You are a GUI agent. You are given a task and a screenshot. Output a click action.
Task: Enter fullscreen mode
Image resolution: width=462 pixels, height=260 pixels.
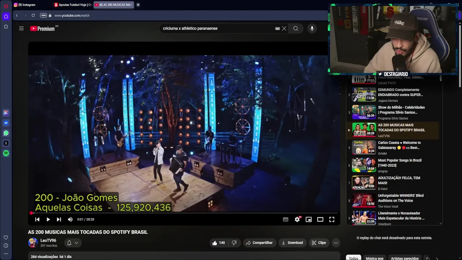[332, 219]
